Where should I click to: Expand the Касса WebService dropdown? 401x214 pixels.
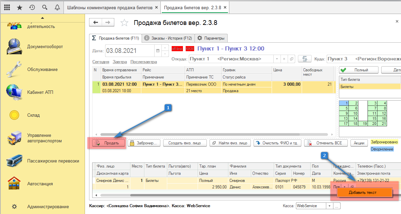[x=329, y=206]
